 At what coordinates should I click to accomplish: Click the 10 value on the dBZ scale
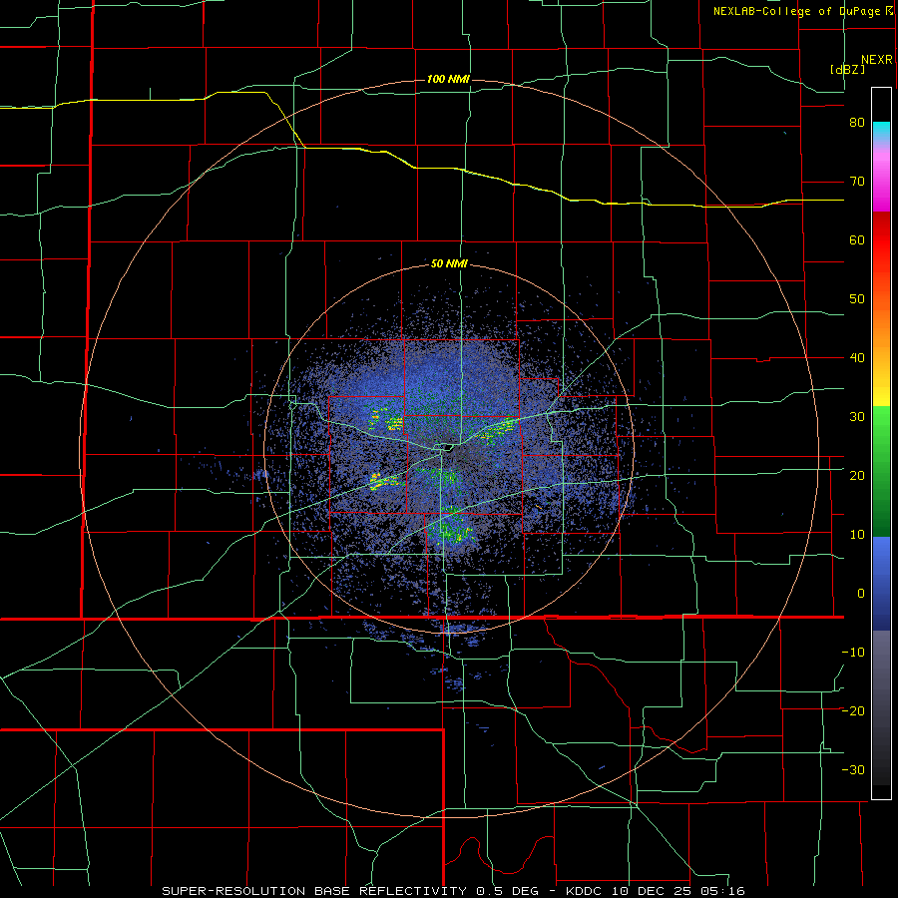point(857,535)
